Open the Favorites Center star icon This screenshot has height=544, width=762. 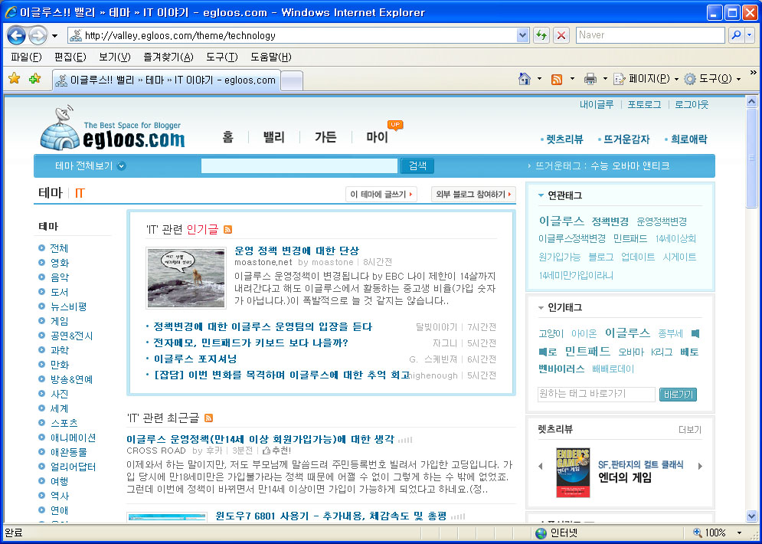click(x=15, y=78)
